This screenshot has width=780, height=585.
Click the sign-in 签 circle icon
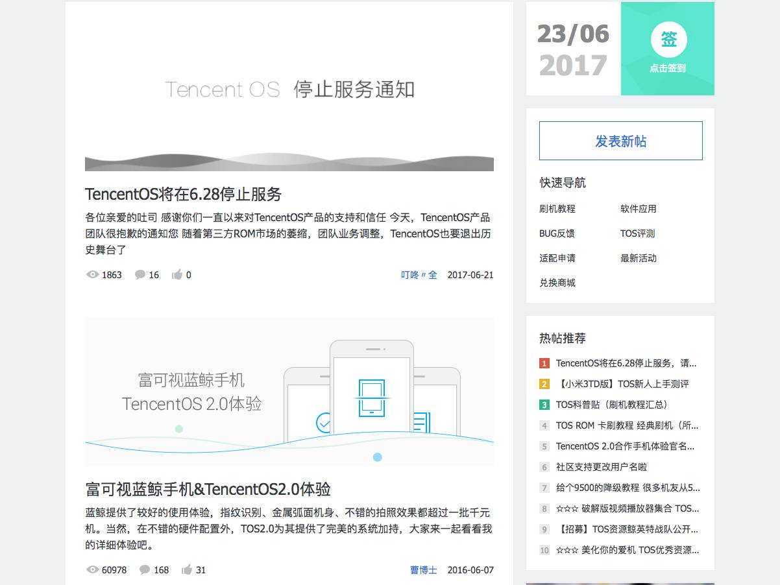(668, 40)
